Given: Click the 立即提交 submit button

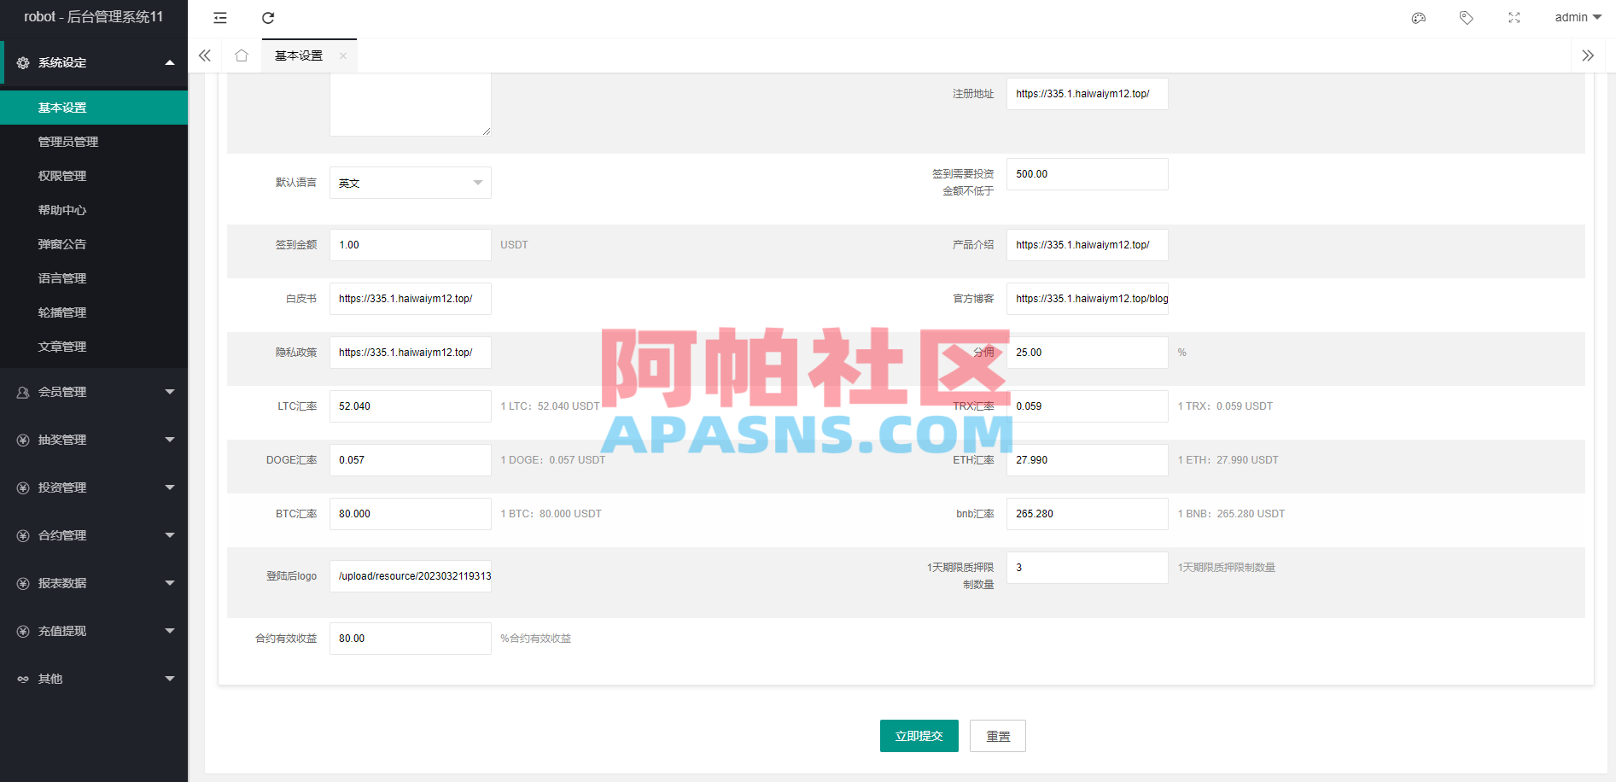Looking at the screenshot, I should [919, 735].
